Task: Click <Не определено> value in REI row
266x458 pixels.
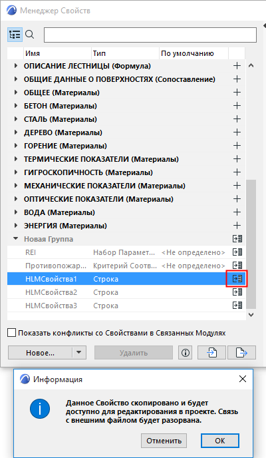Action: point(193,252)
